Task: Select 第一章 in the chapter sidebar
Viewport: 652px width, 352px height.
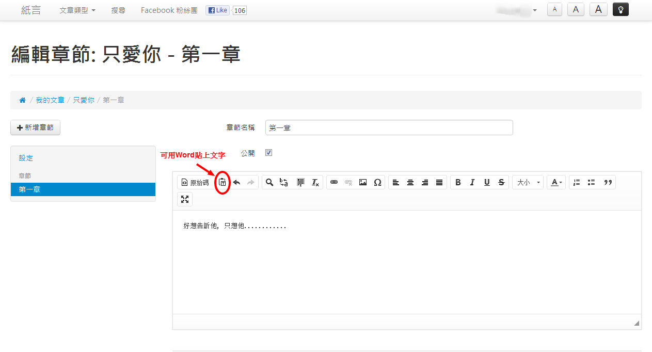Action: (x=83, y=189)
